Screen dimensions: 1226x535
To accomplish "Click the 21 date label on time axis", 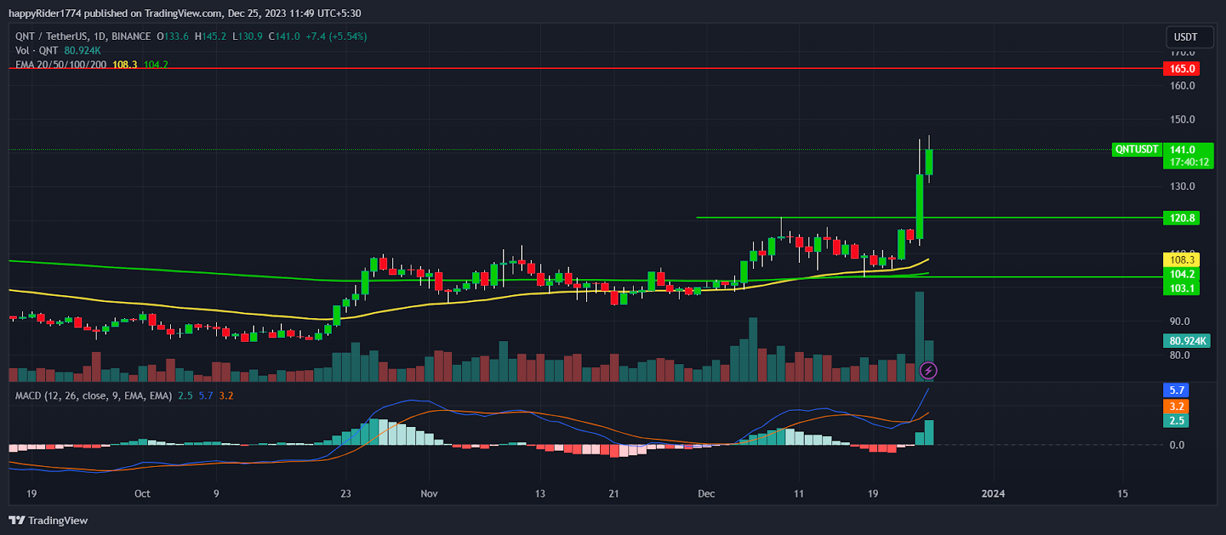I will (x=613, y=494).
